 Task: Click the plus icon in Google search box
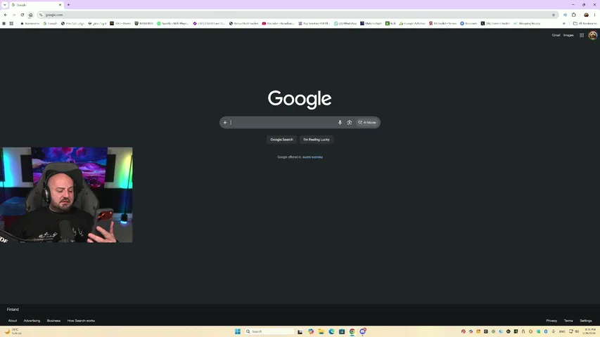(x=225, y=123)
